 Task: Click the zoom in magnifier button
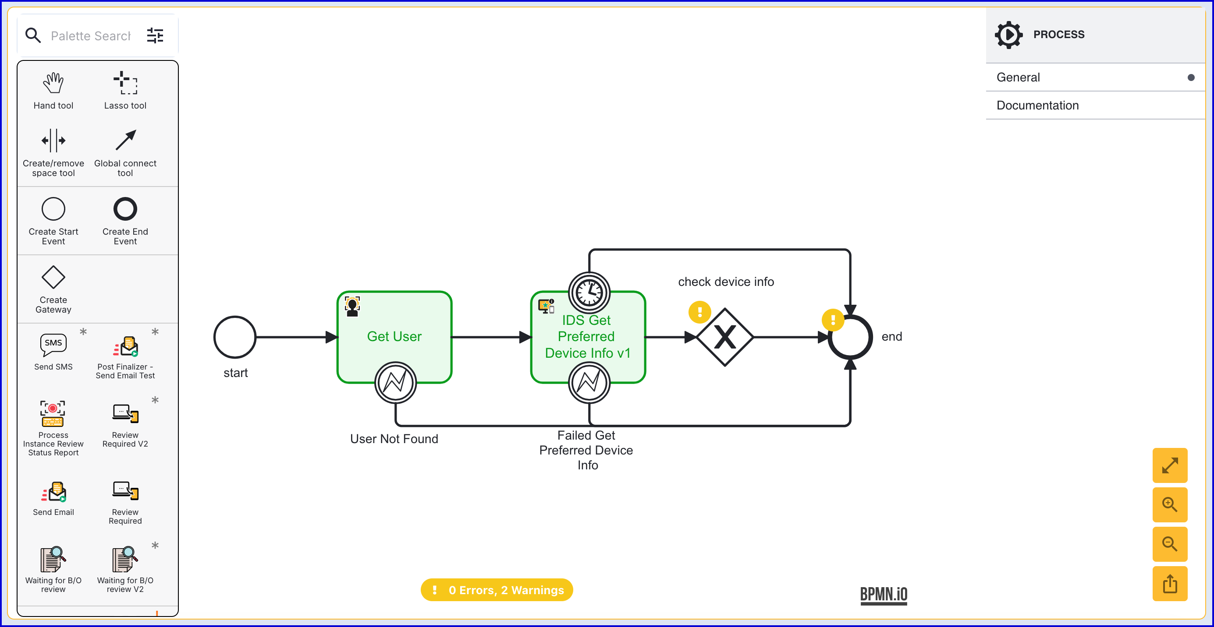click(x=1169, y=504)
